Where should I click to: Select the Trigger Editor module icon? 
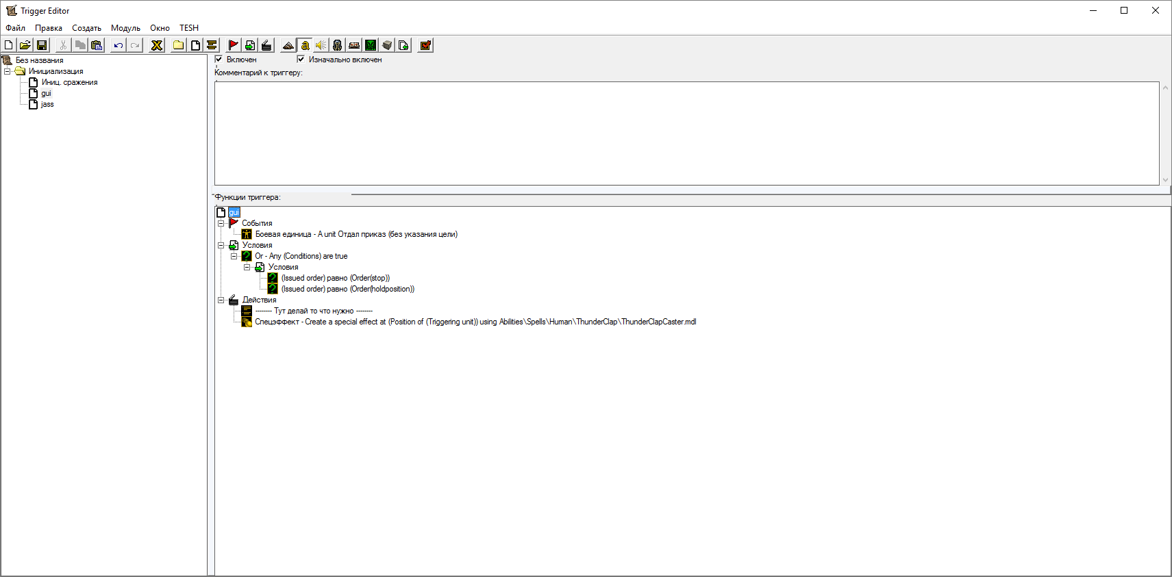click(x=305, y=45)
